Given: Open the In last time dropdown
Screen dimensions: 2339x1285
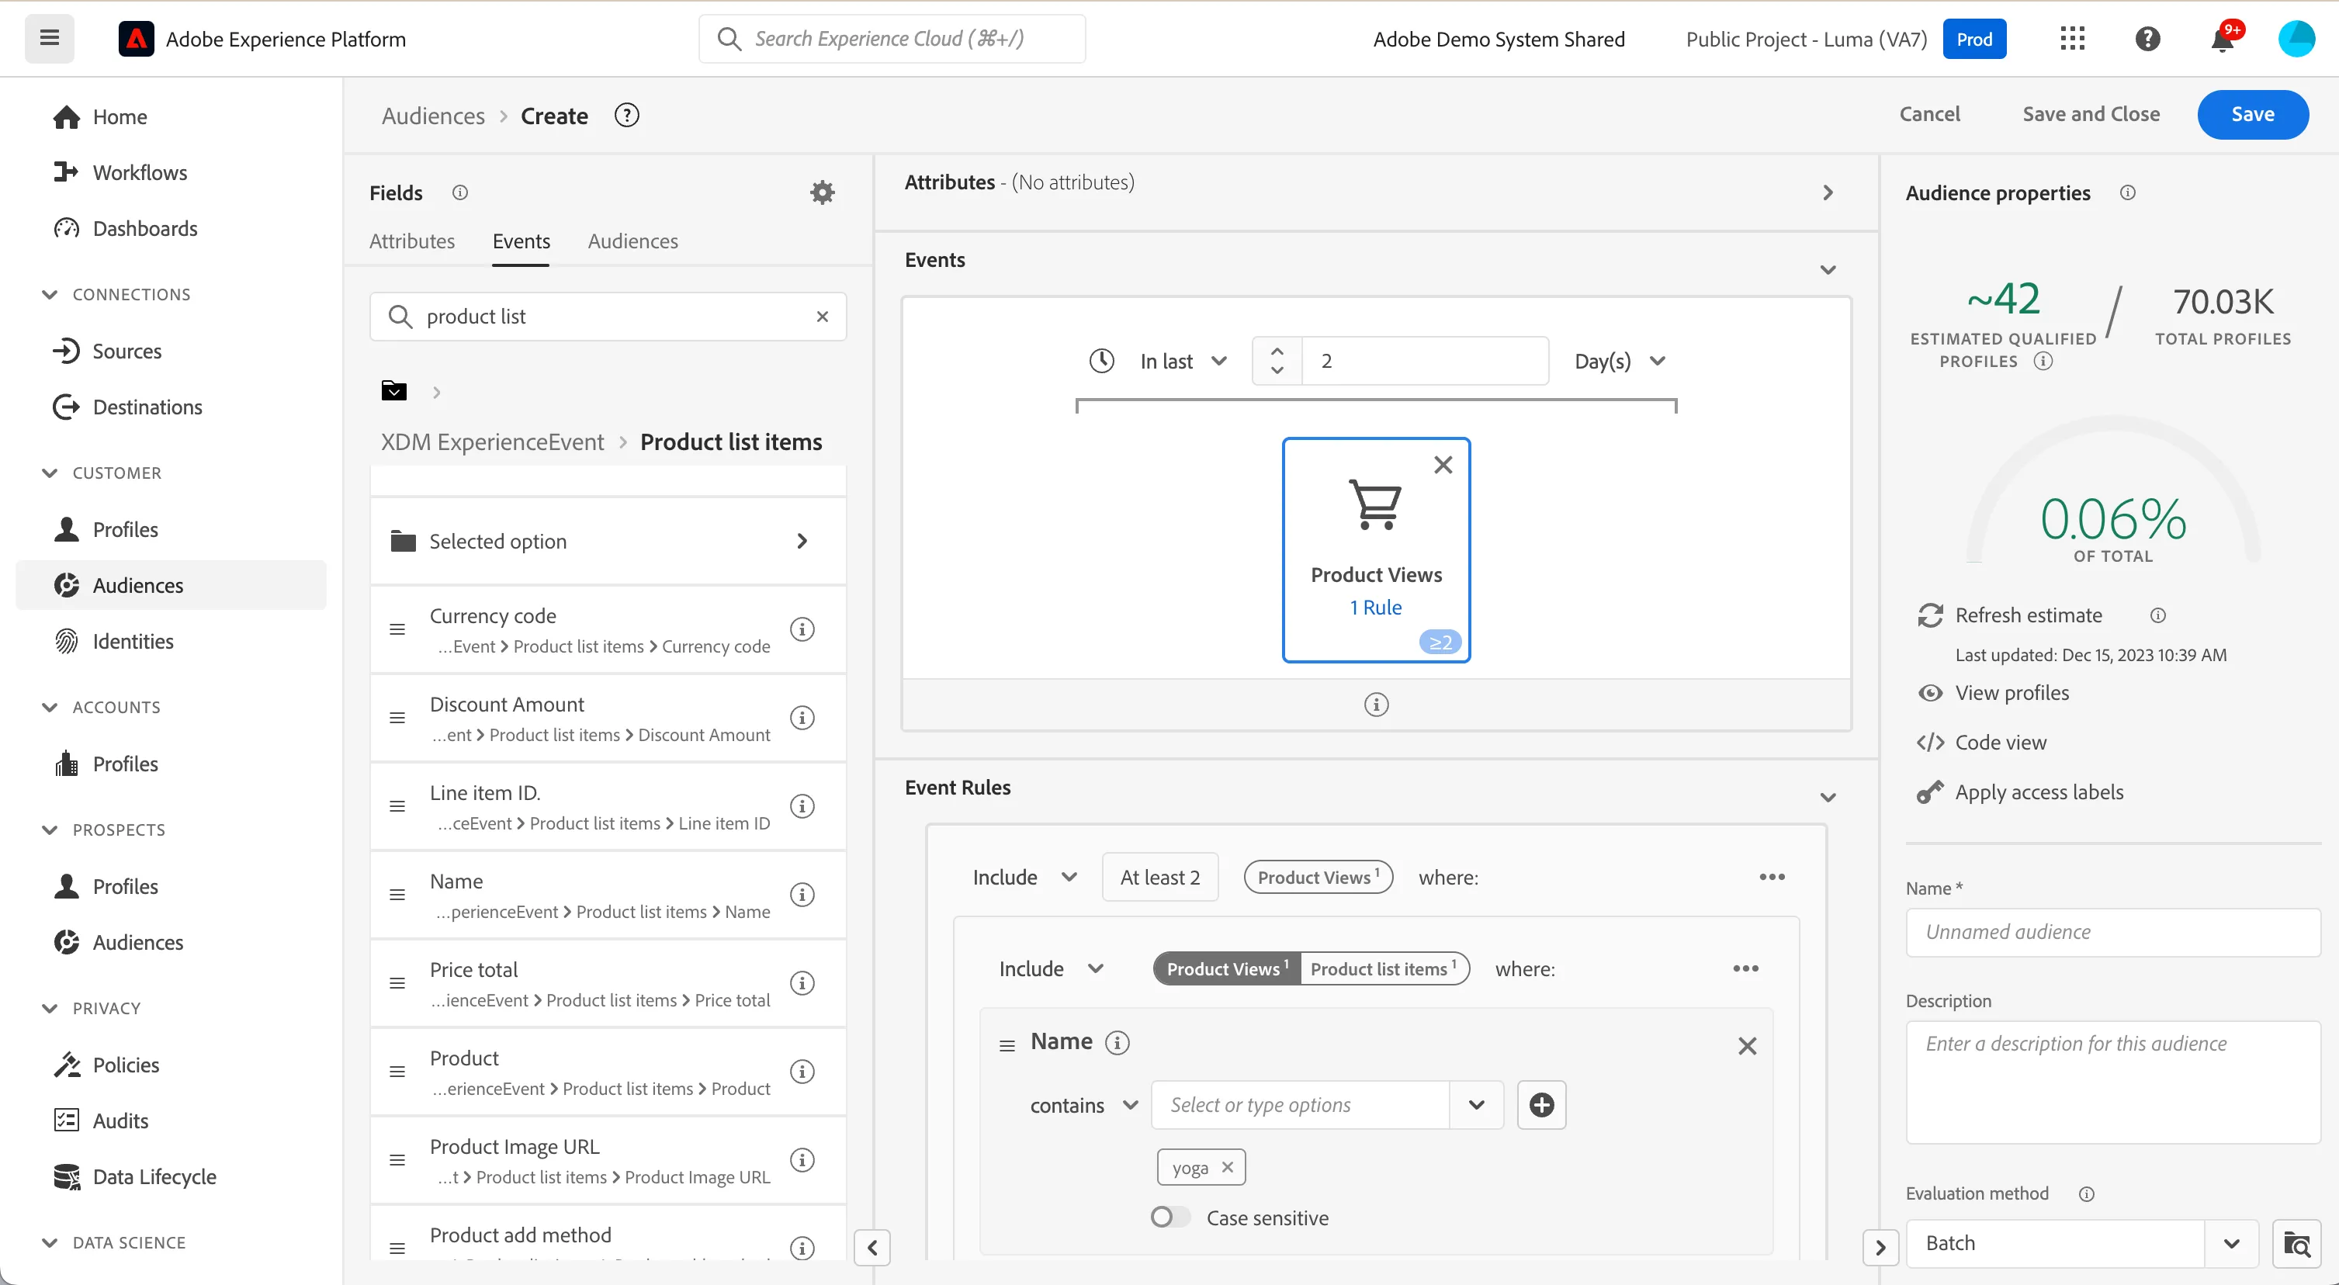Looking at the screenshot, I should tap(1183, 362).
